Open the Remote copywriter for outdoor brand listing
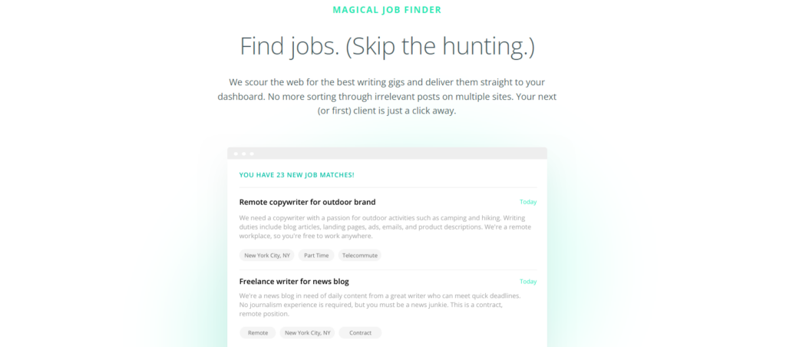Image resolution: width=786 pixels, height=347 pixels. pos(307,202)
